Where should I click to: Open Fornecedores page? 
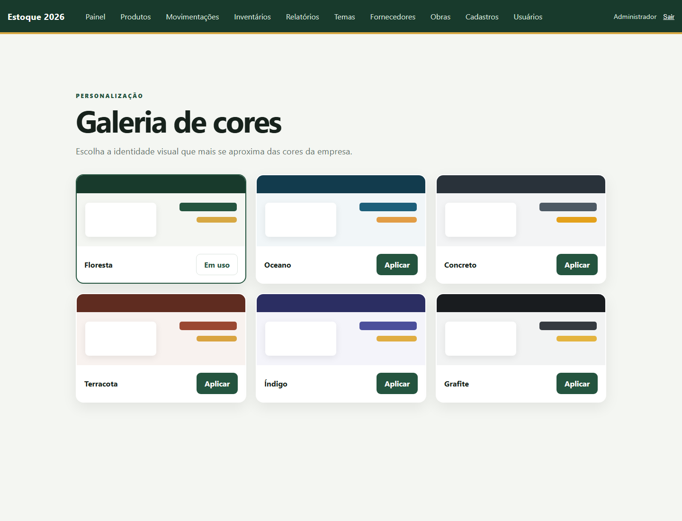pos(393,17)
